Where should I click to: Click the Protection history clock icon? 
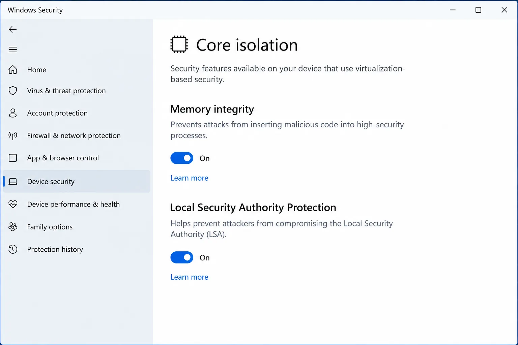coord(13,249)
